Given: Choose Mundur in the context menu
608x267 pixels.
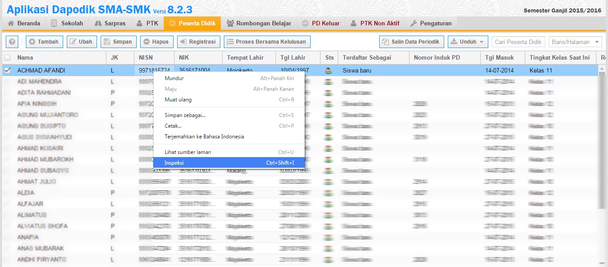Looking at the screenshot, I should 229,78.
